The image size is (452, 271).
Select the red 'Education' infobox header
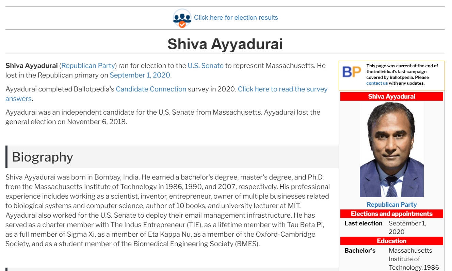[391, 241]
